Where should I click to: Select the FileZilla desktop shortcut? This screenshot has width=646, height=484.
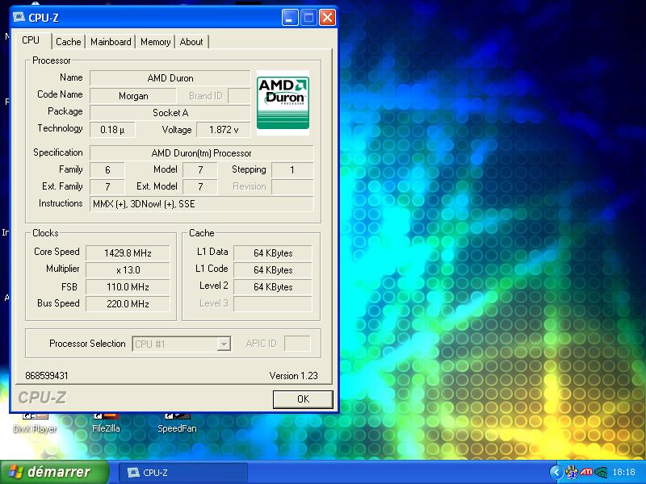point(106,423)
